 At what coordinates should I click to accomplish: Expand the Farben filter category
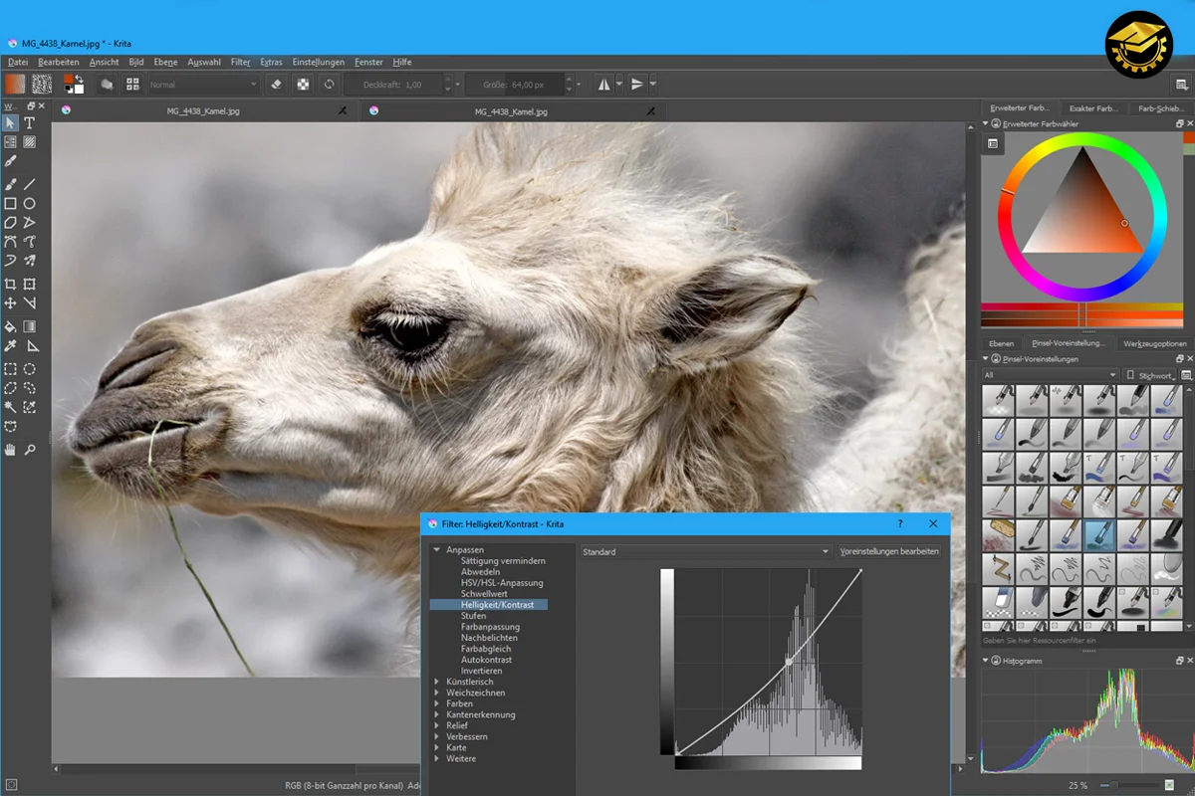click(437, 703)
